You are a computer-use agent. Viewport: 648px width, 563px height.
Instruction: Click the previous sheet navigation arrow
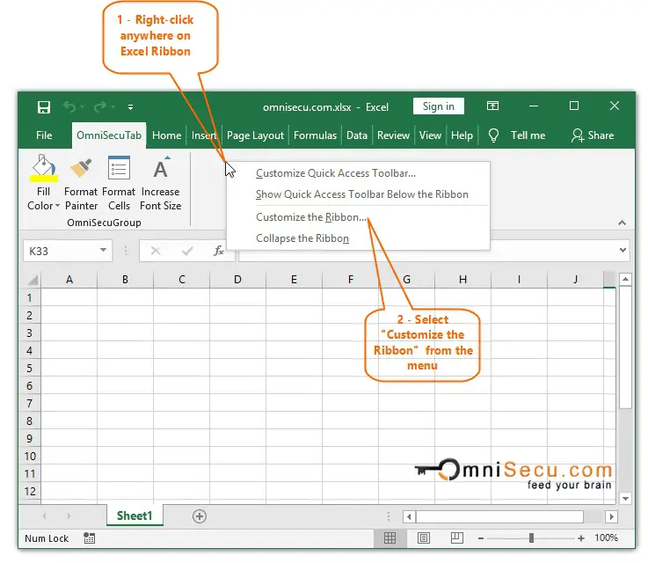(x=44, y=515)
